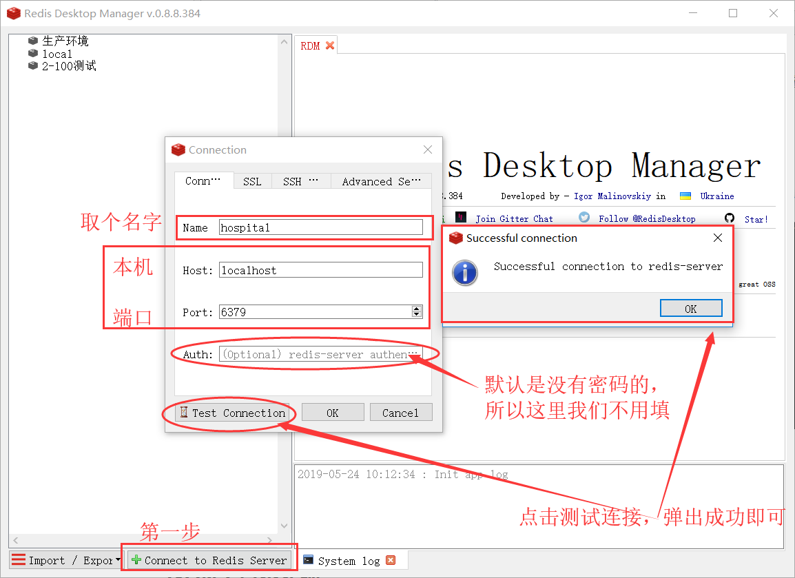
Task: Click Connect to Redis Server button
Action: 209,560
